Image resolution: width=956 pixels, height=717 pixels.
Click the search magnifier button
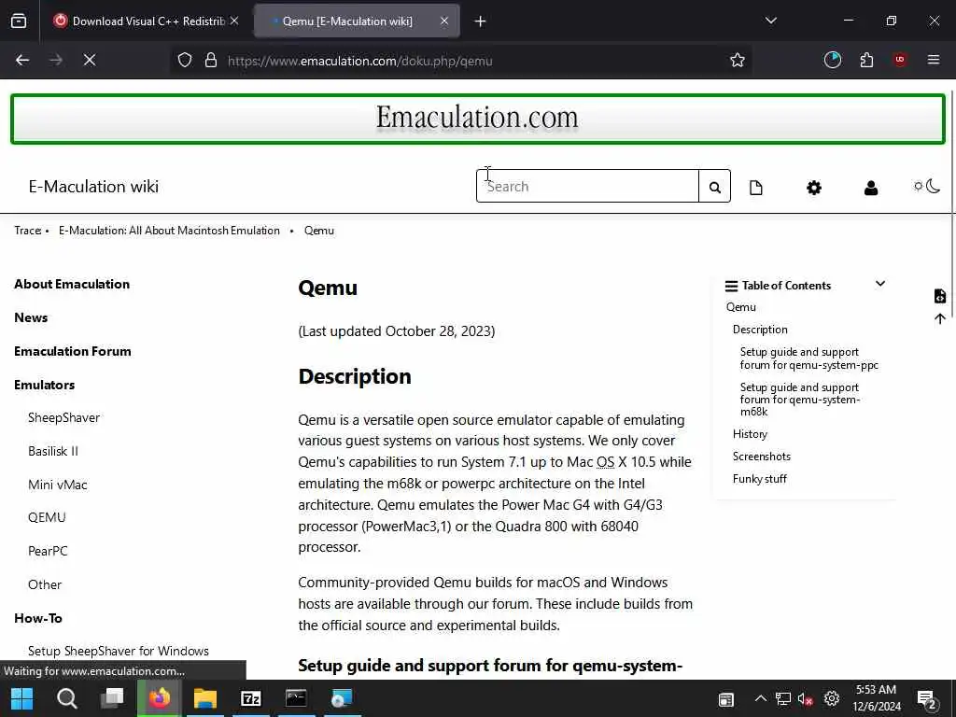[714, 187]
